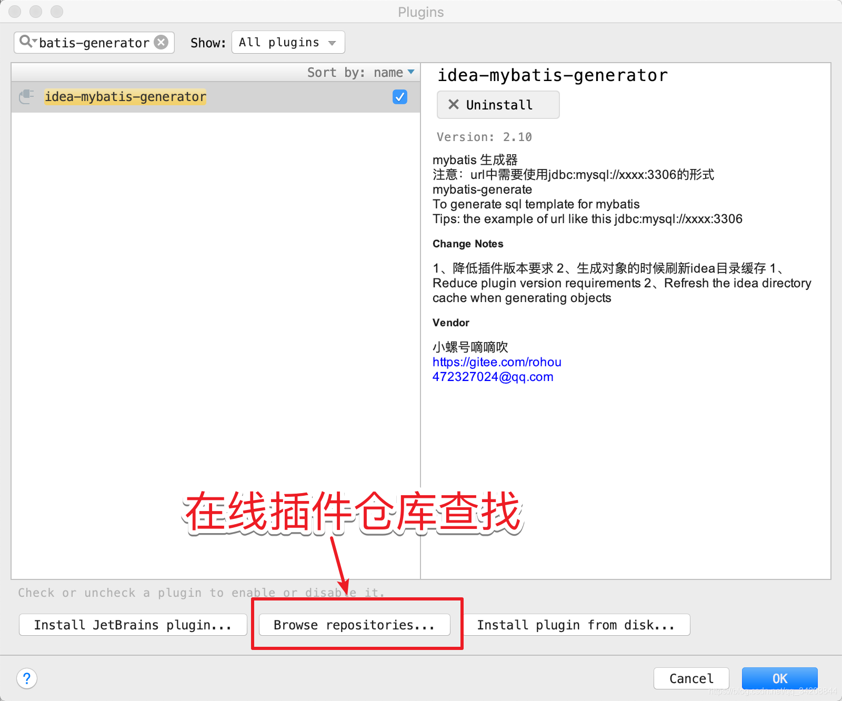The height and width of the screenshot is (701, 842).
Task: Click the plug icon beside idea-mybatis-generator
Action: (26, 97)
